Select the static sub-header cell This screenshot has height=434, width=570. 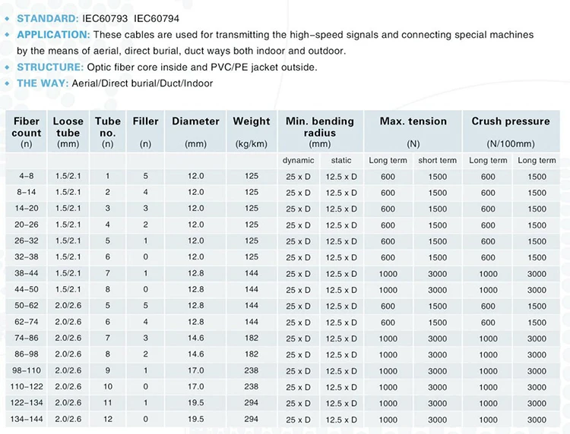pos(341,160)
